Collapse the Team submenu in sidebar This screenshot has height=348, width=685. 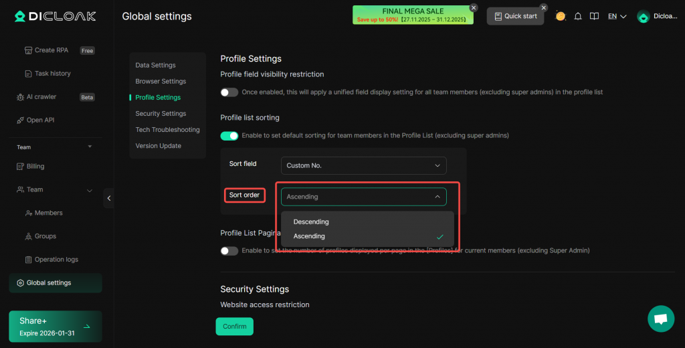point(90,190)
